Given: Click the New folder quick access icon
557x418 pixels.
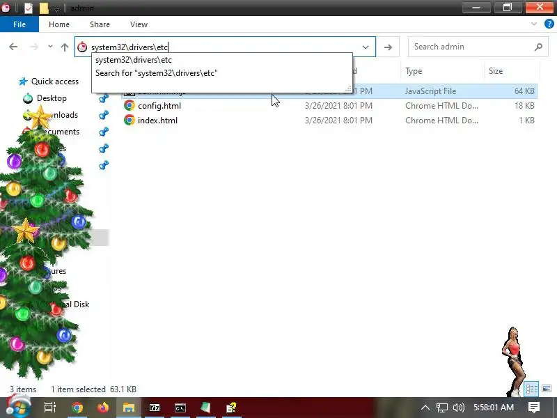Looking at the screenshot, I should 44,8.
